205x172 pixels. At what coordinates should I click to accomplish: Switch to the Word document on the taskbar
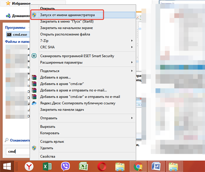[x=156, y=167]
